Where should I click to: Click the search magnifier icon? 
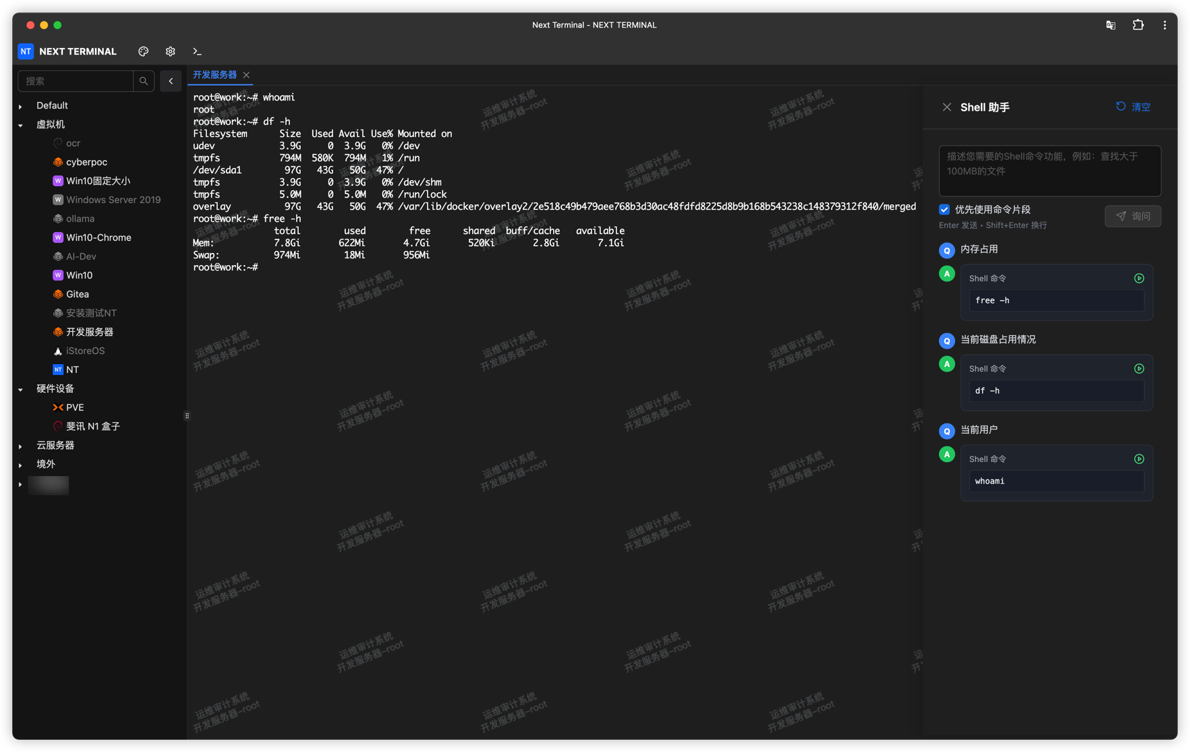[x=144, y=81]
